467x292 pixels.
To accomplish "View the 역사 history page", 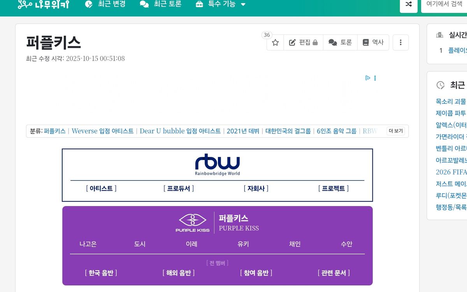I will point(373,42).
